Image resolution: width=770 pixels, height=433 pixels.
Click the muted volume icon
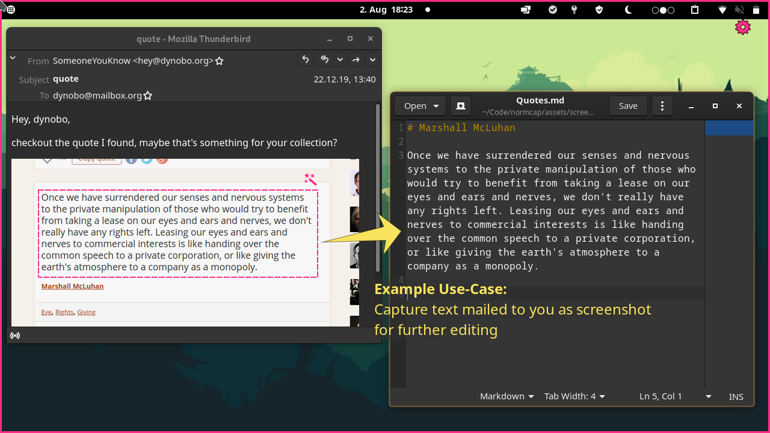(739, 10)
